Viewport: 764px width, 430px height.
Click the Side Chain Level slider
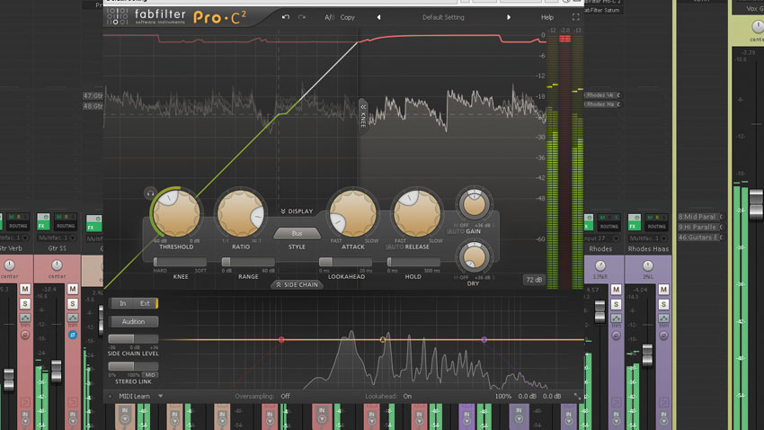pyautogui.click(x=133, y=339)
